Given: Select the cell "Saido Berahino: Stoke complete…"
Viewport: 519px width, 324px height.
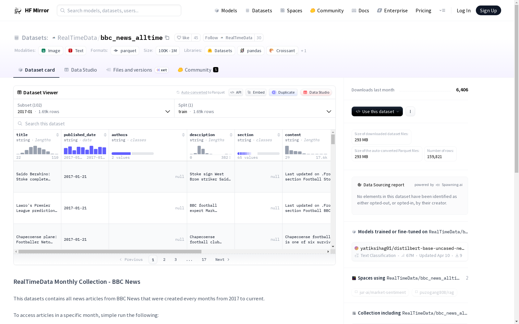Looking at the screenshot, I should click(37, 177).
